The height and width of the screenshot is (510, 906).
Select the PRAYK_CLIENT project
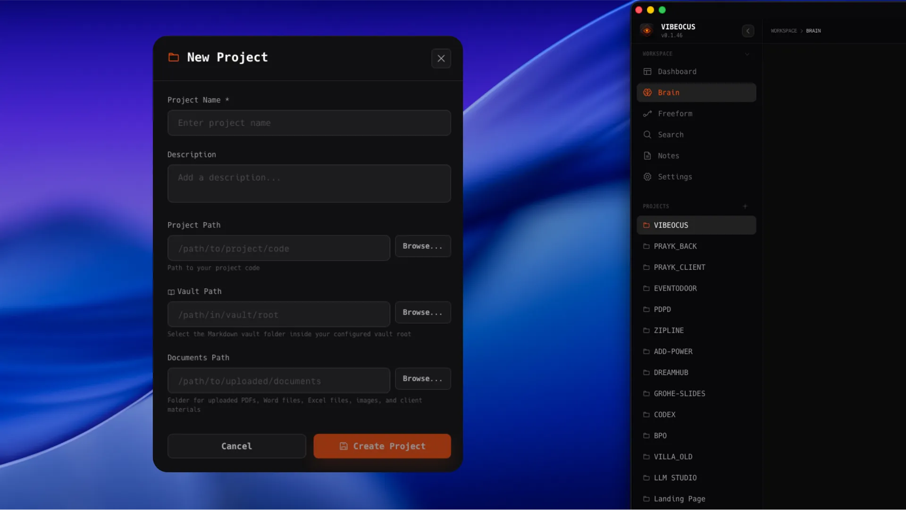coord(696,268)
